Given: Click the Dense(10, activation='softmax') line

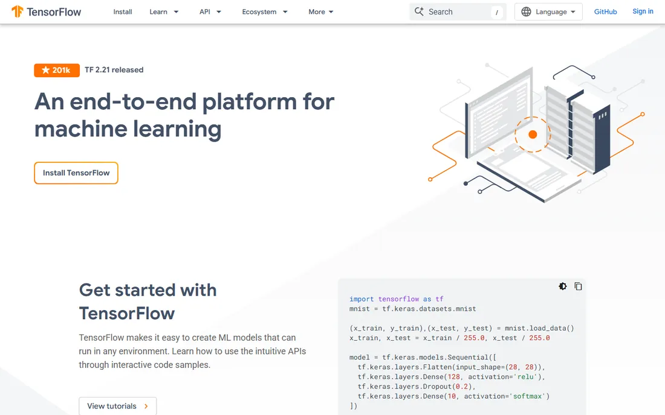Looking at the screenshot, I should [x=453, y=396].
